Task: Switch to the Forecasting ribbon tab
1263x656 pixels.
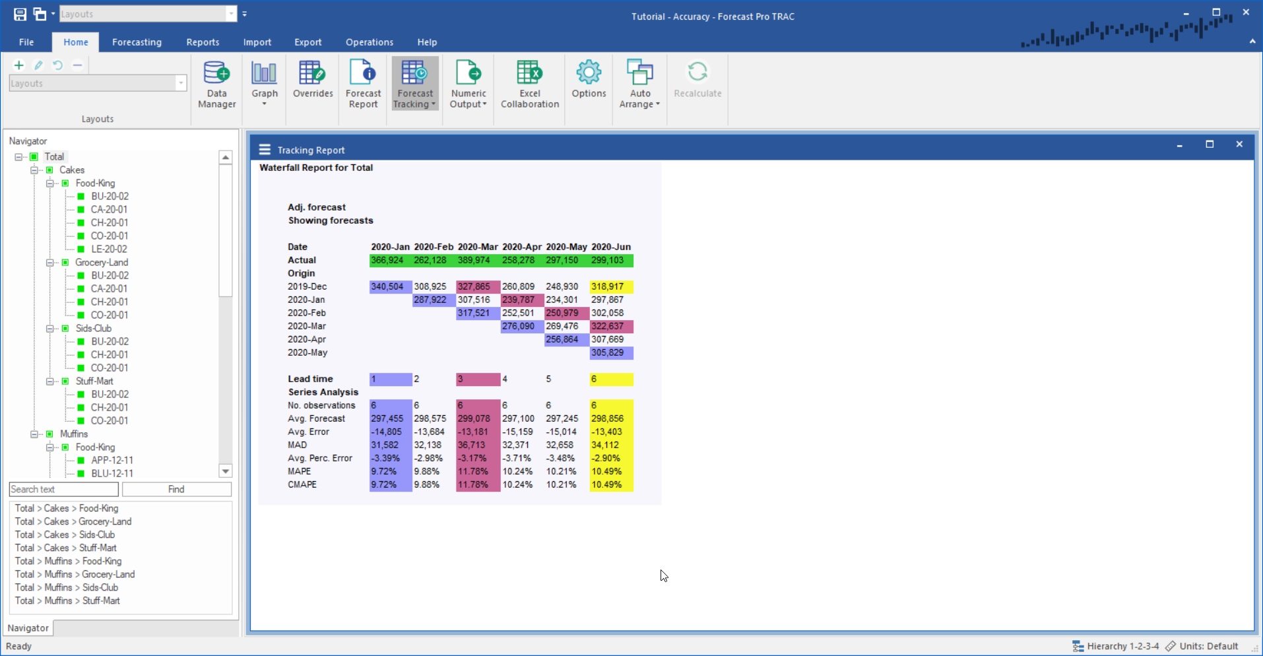Action: pos(137,42)
